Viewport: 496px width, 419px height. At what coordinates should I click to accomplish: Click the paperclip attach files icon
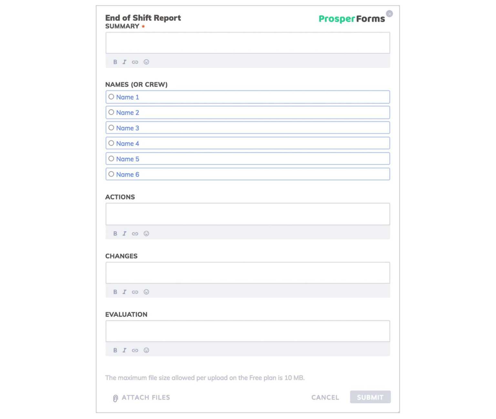115,397
